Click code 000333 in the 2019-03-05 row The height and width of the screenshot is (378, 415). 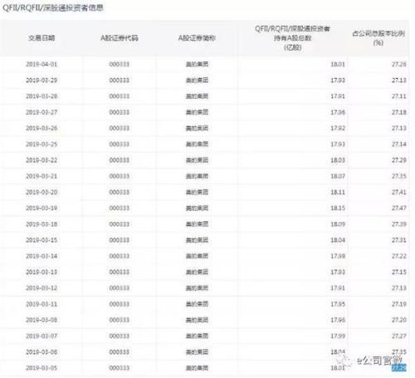coord(120,368)
